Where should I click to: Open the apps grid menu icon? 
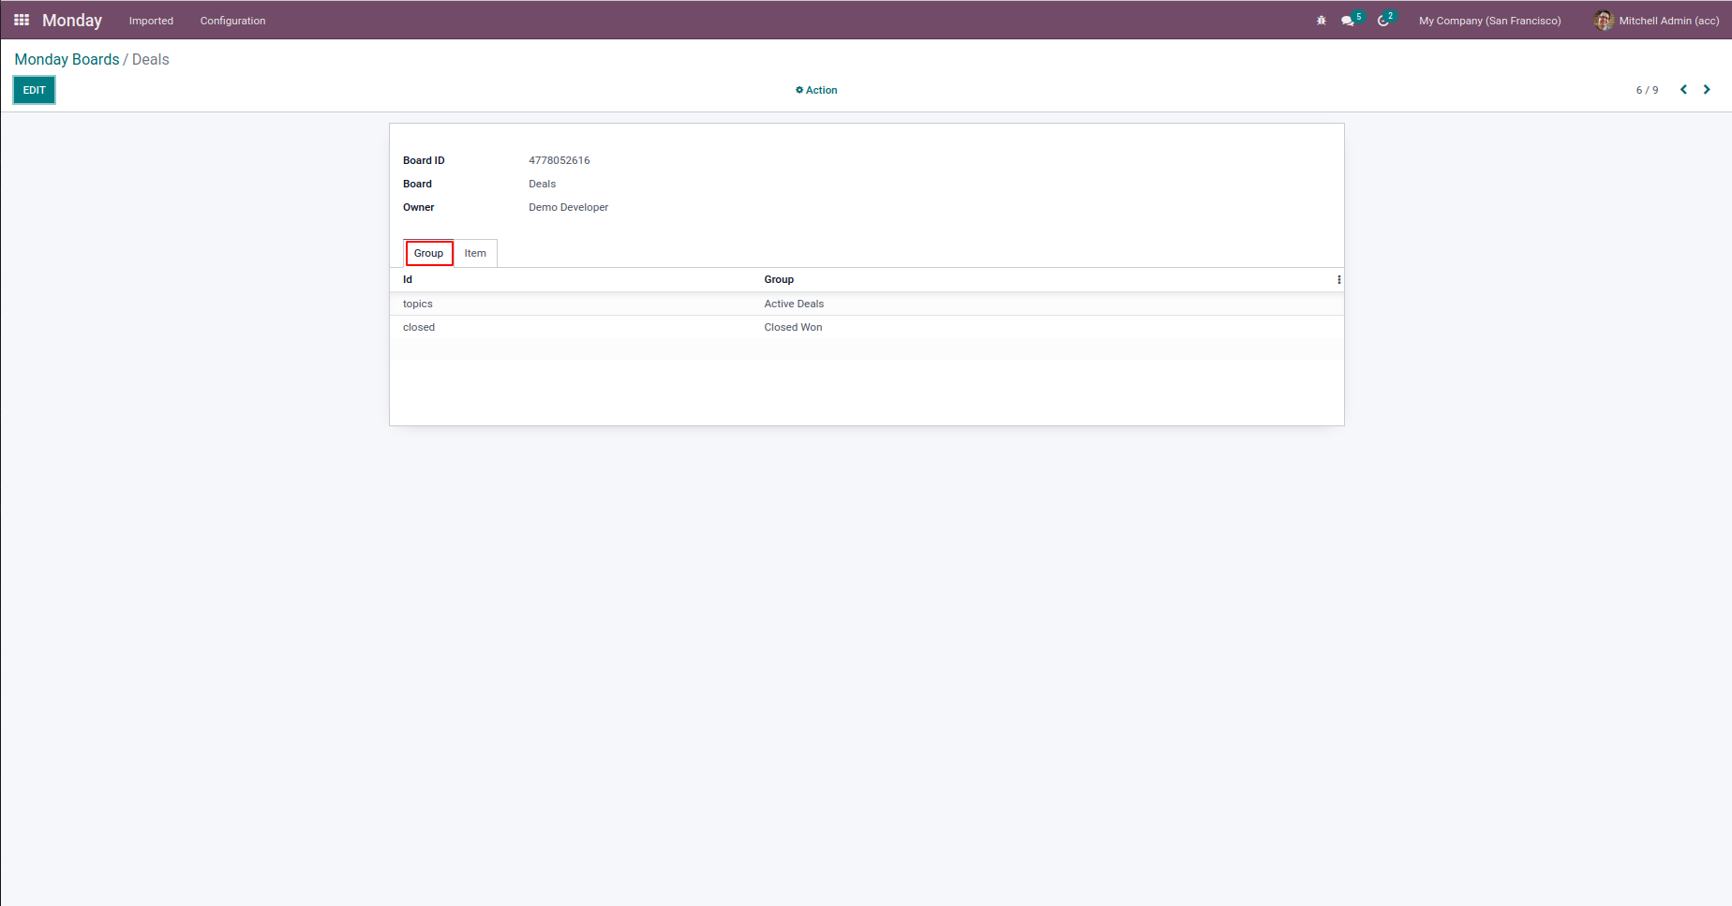pyautogui.click(x=22, y=20)
